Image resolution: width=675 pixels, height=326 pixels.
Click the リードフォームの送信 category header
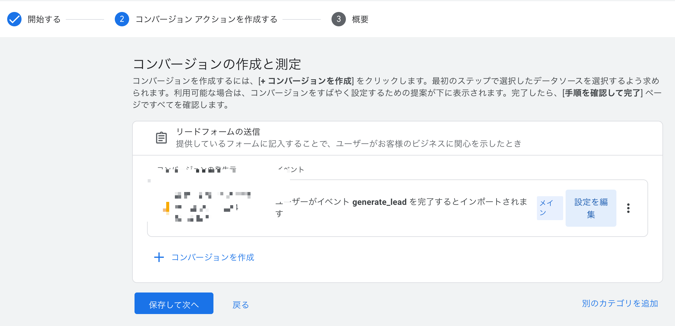(x=218, y=132)
